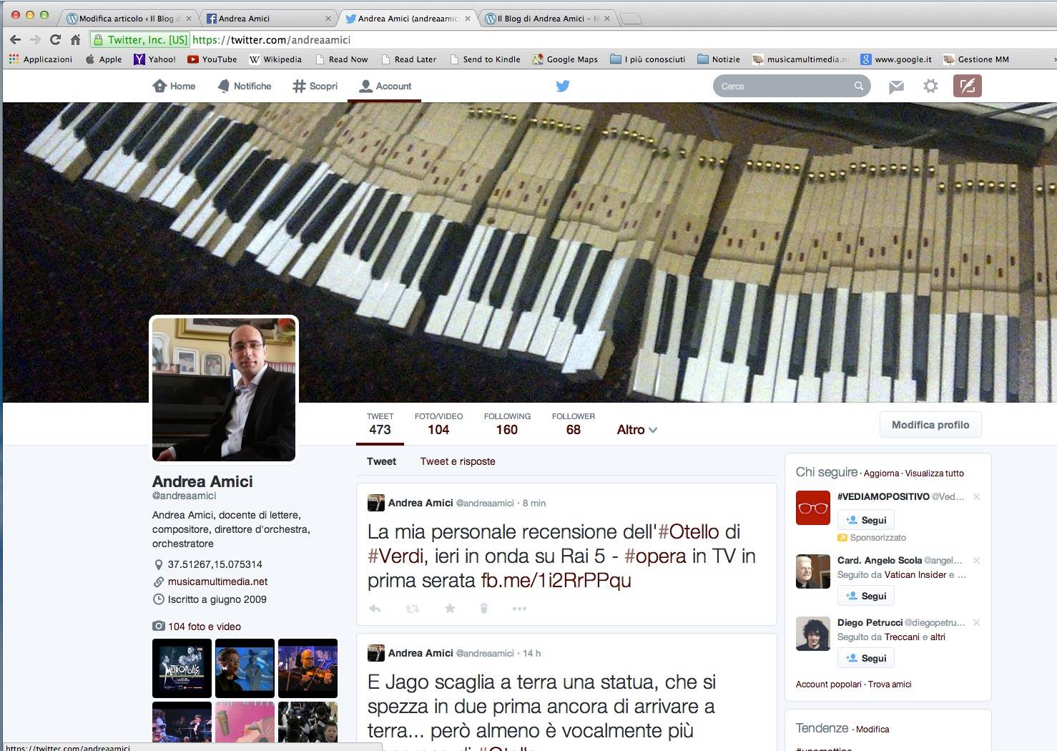Dismiss Diego Petrucci suggestion
The width and height of the screenshot is (1057, 751).
pyautogui.click(x=976, y=622)
